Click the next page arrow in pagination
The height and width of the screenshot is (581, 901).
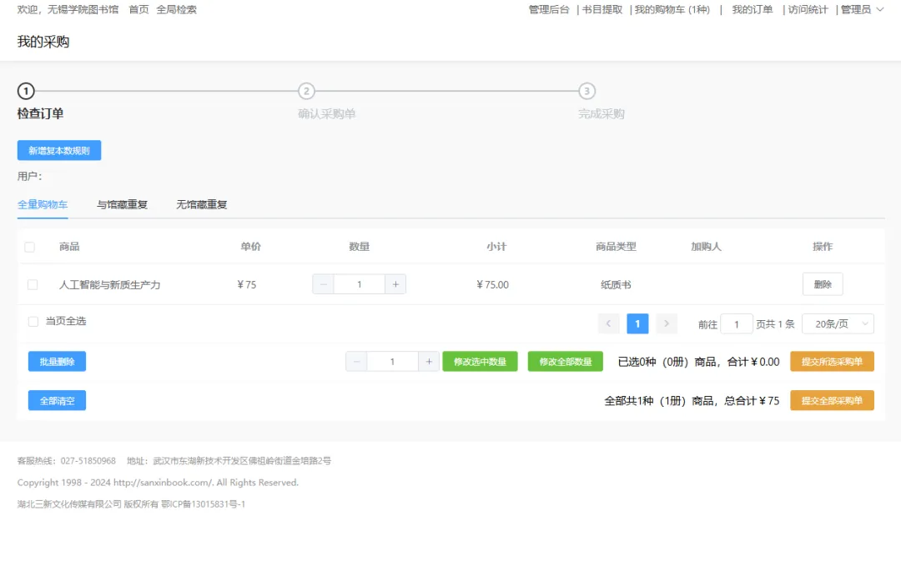(666, 324)
